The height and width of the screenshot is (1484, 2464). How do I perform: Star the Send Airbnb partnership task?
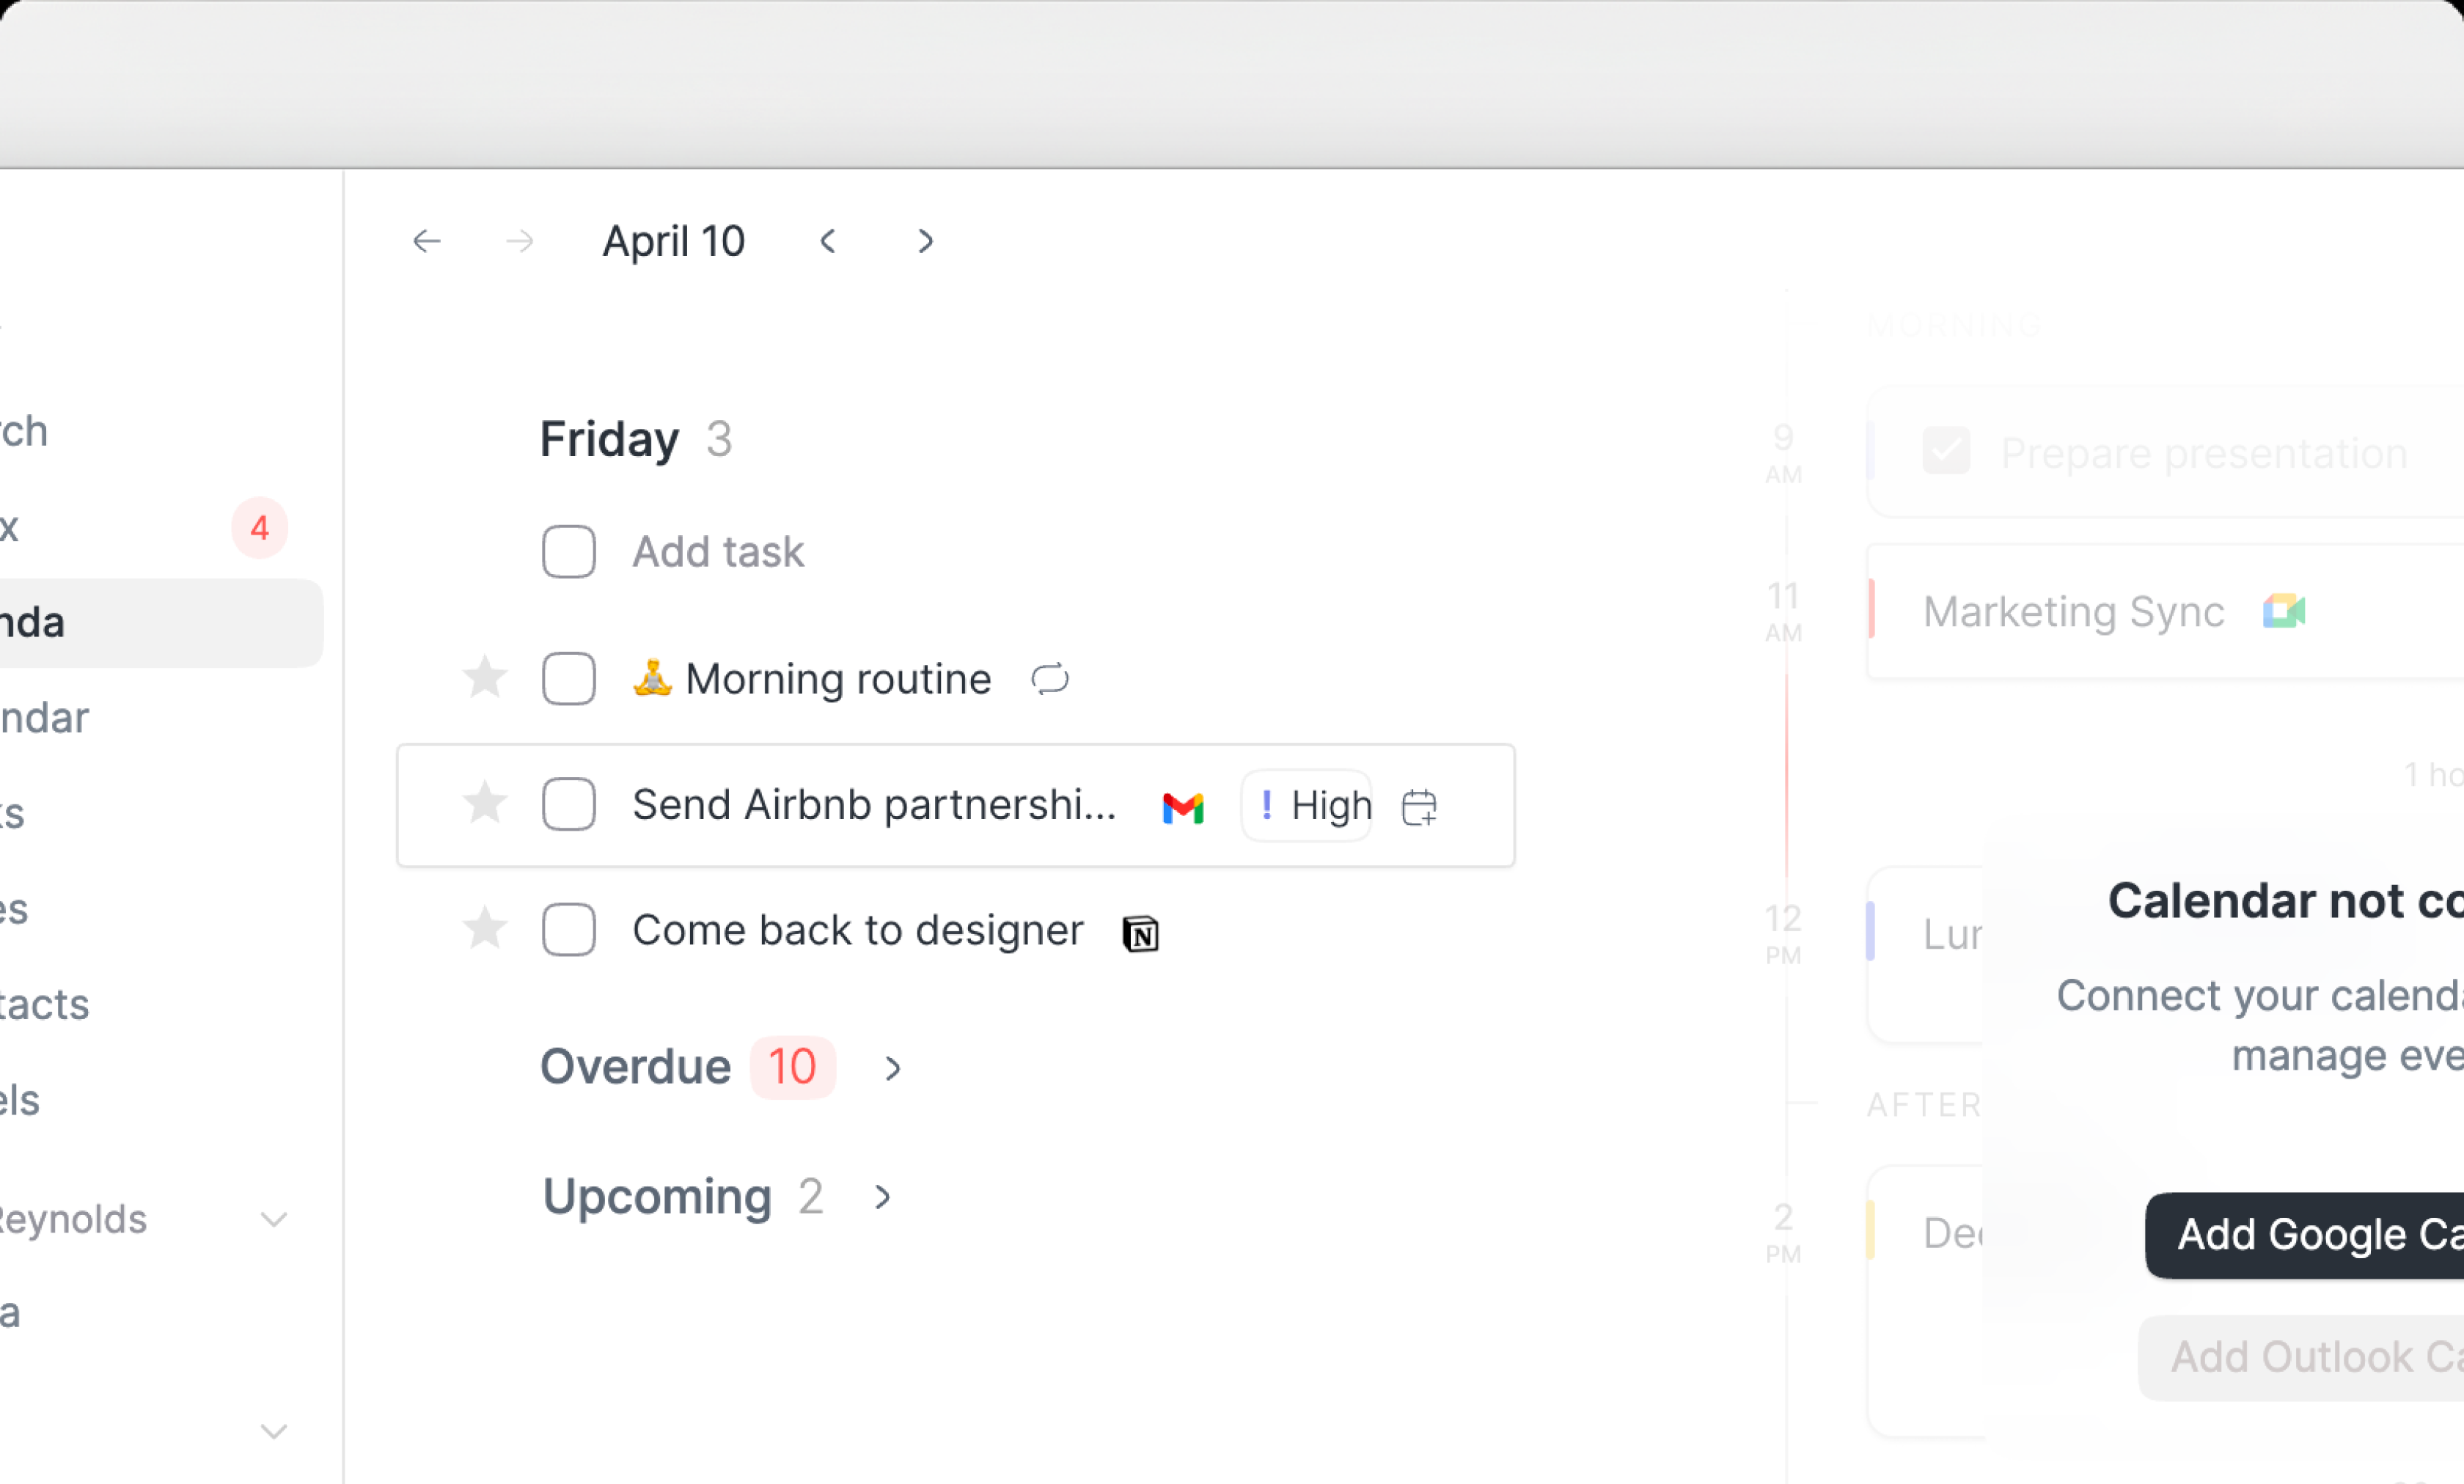[x=485, y=804]
